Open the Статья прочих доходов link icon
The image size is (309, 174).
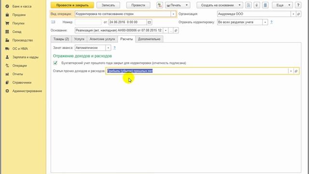coord(296,71)
